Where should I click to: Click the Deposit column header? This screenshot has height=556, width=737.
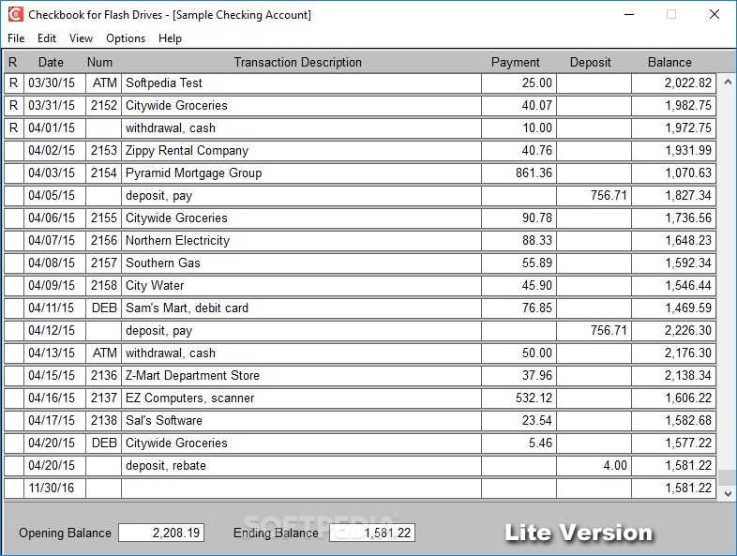(x=591, y=62)
